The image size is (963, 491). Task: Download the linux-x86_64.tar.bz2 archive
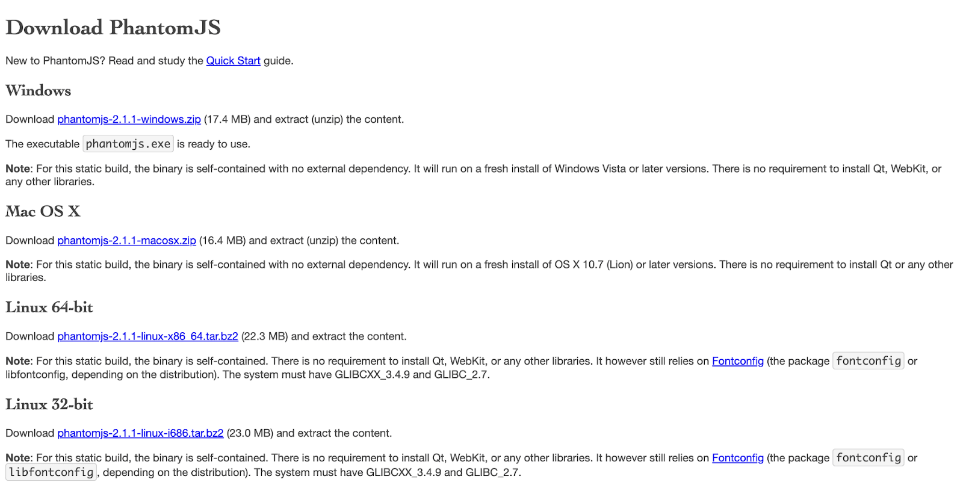[147, 336]
